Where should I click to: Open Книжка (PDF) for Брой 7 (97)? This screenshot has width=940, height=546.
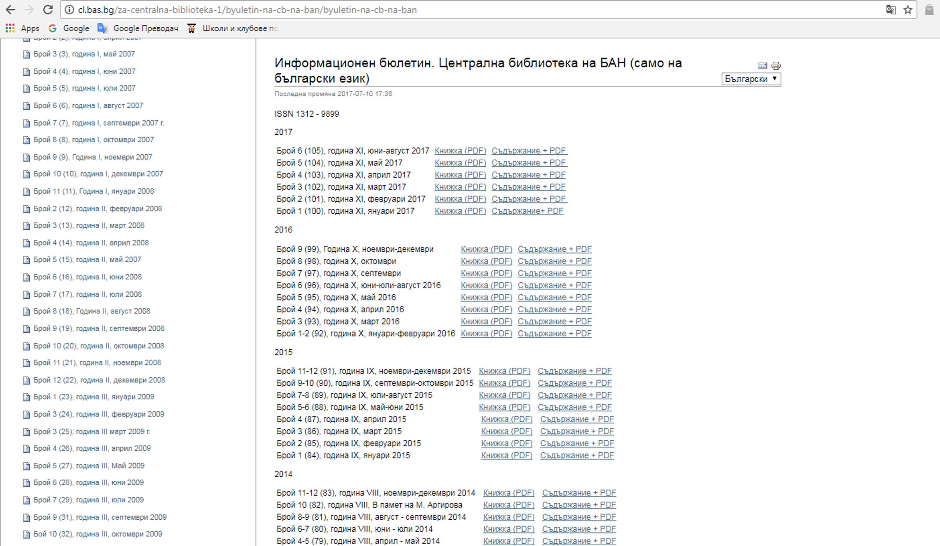coord(486,273)
